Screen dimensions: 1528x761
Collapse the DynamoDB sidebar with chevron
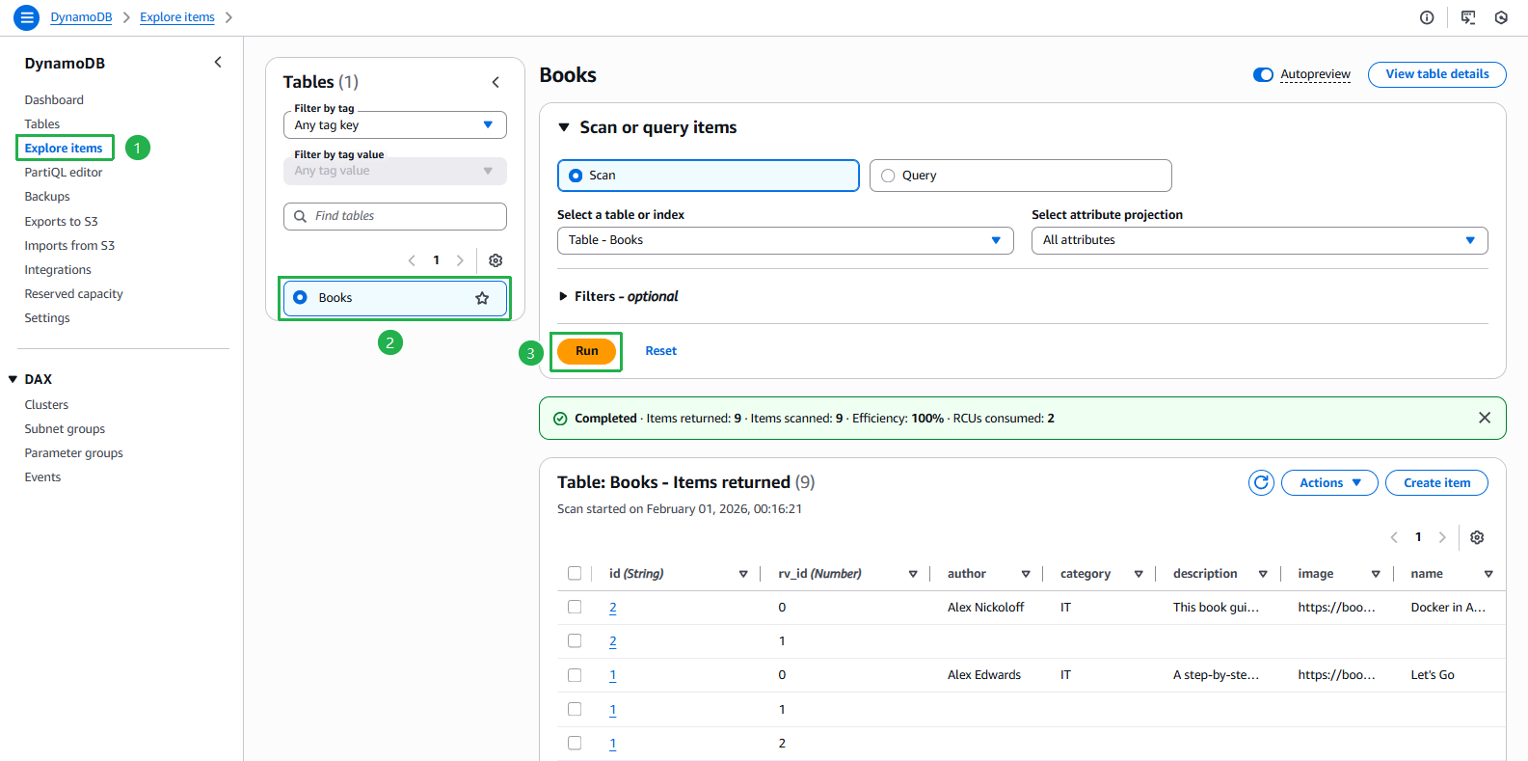[218, 62]
